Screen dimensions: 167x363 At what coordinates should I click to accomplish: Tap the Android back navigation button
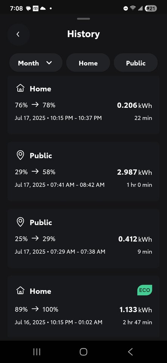[x=130, y=352]
